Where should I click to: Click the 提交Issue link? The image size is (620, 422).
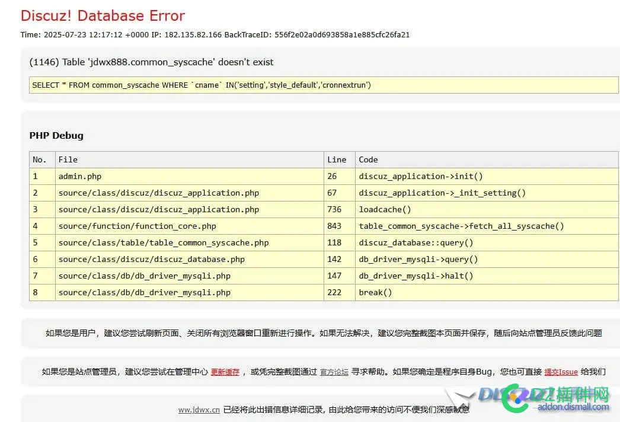tap(561, 372)
